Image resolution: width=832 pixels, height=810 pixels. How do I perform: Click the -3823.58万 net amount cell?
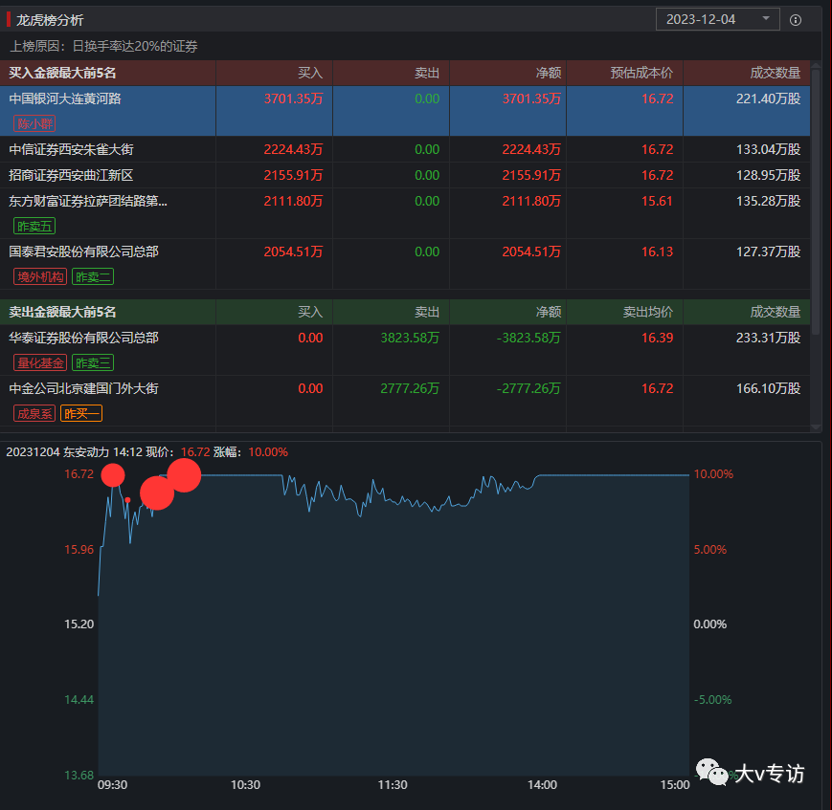coord(528,339)
